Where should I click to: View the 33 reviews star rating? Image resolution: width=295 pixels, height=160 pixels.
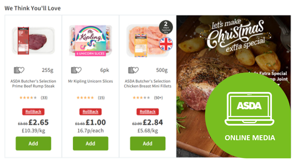33,98
